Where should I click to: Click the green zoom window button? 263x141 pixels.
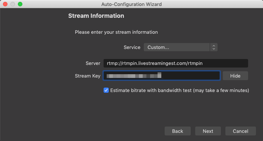coord(20,4)
